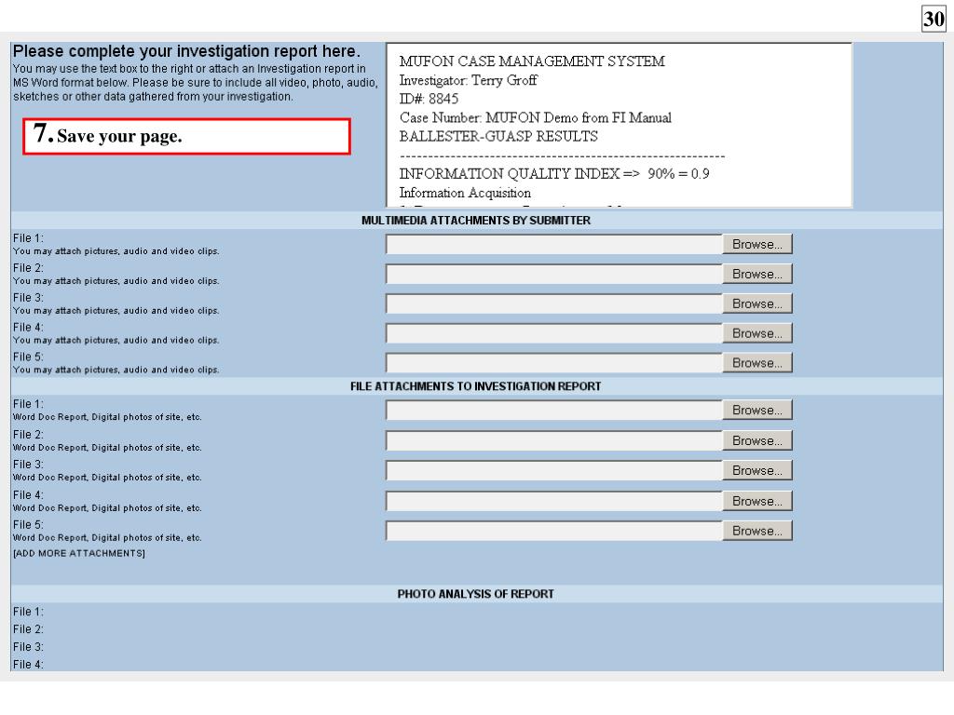Click Browse for Multimedia File 1
The width and height of the screenshot is (954, 715).
point(756,245)
